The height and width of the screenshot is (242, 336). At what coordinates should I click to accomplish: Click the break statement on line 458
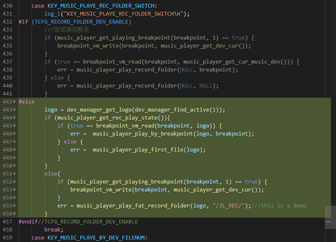(x=52, y=230)
